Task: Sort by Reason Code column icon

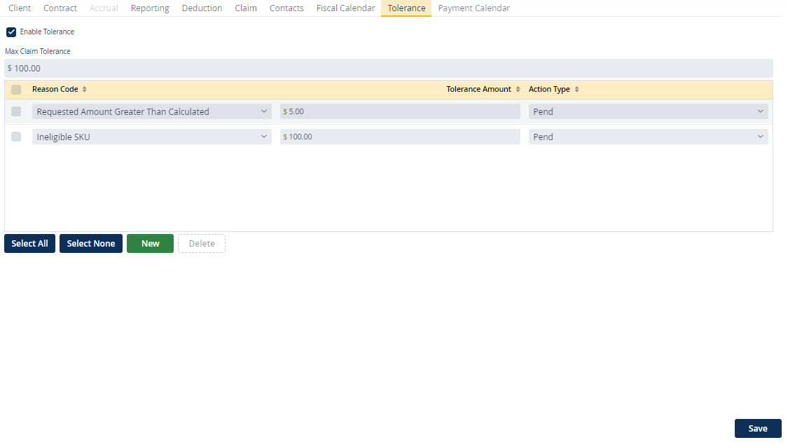Action: click(x=85, y=90)
